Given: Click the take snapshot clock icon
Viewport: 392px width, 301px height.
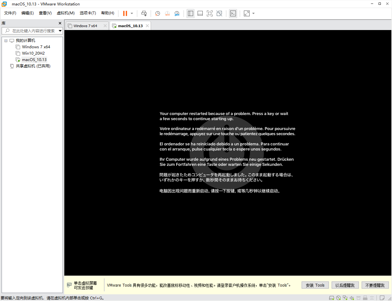Looking at the screenshot, I should coord(158,13).
